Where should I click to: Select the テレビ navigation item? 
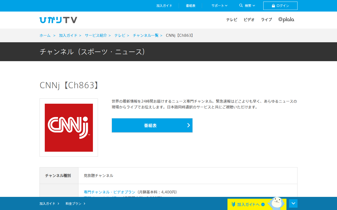(232, 19)
